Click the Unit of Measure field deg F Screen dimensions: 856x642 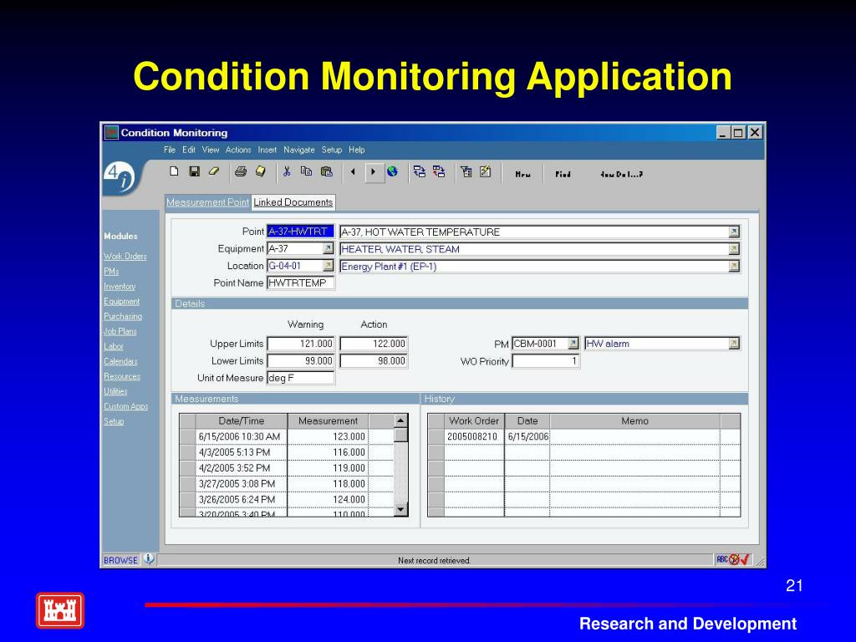tap(300, 378)
